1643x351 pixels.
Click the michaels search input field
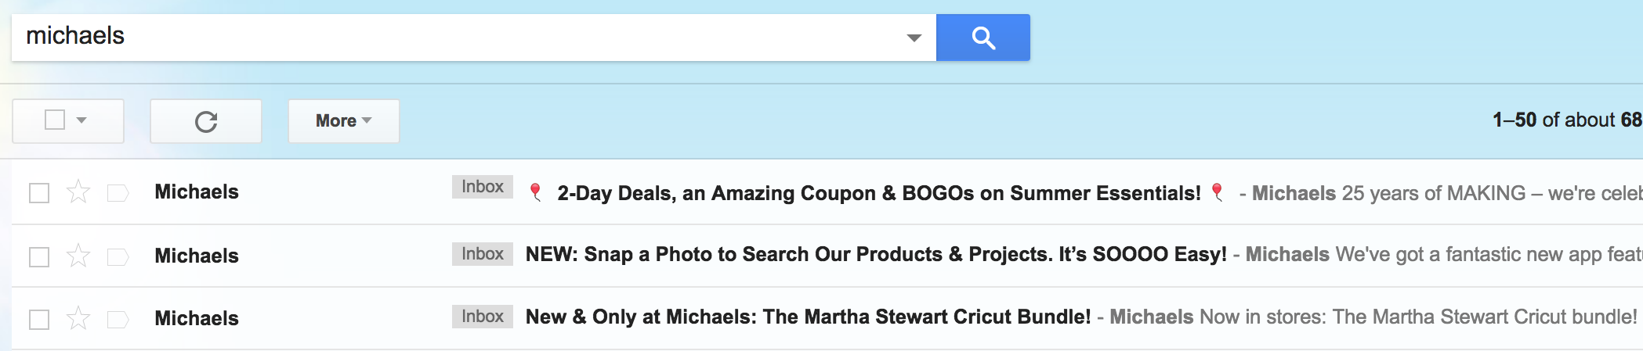[x=462, y=38]
